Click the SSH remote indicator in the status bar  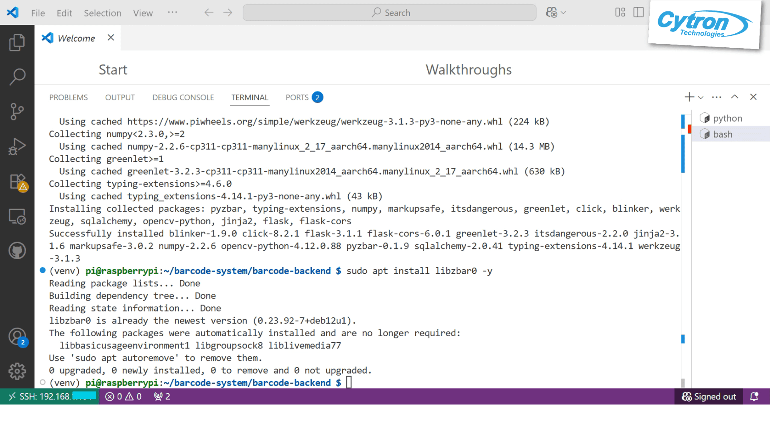coord(48,396)
